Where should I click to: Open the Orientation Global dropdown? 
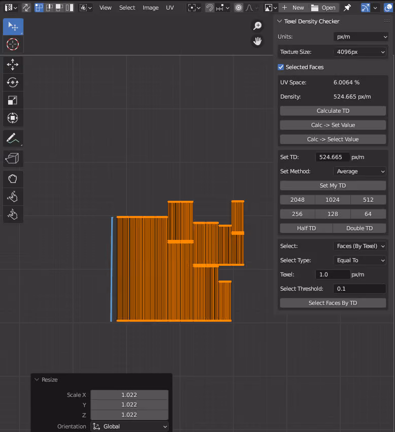point(129,426)
